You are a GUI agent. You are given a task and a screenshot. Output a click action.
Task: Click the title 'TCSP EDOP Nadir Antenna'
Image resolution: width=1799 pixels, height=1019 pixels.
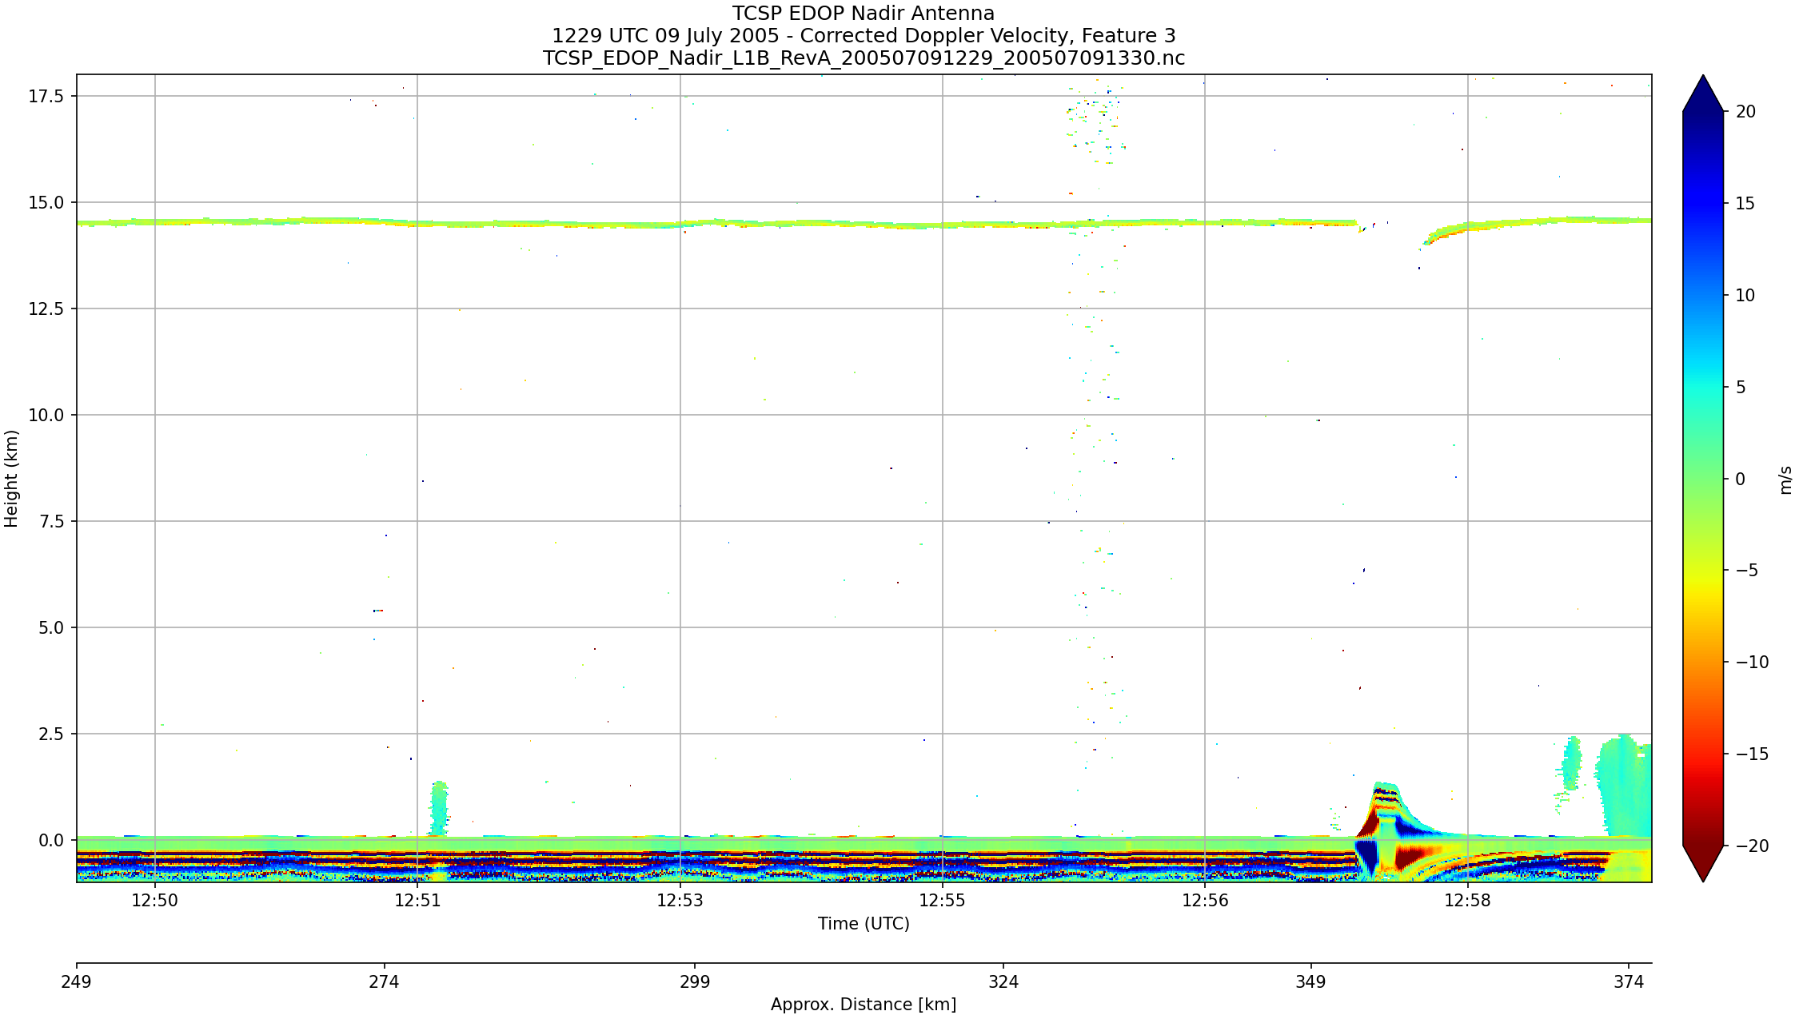click(x=864, y=14)
